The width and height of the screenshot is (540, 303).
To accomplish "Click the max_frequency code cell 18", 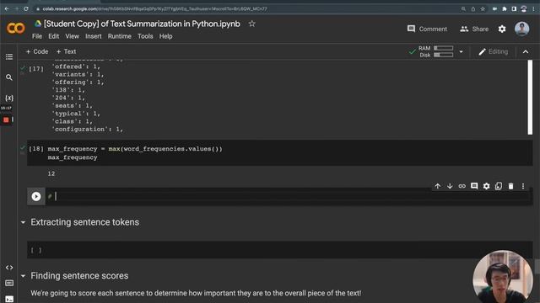I will pyautogui.click(x=279, y=153).
